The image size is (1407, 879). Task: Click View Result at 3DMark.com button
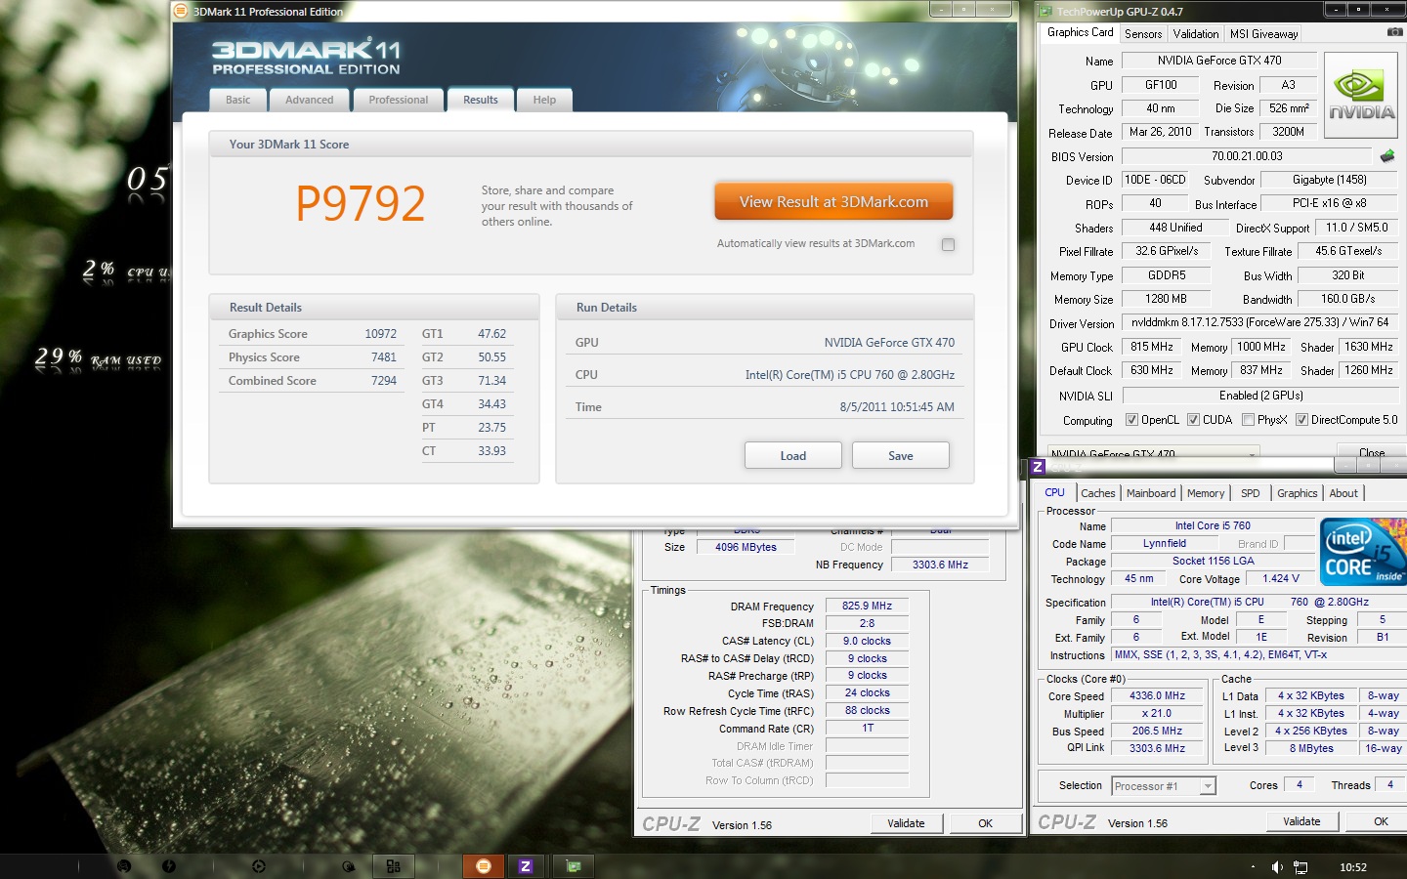[833, 201]
